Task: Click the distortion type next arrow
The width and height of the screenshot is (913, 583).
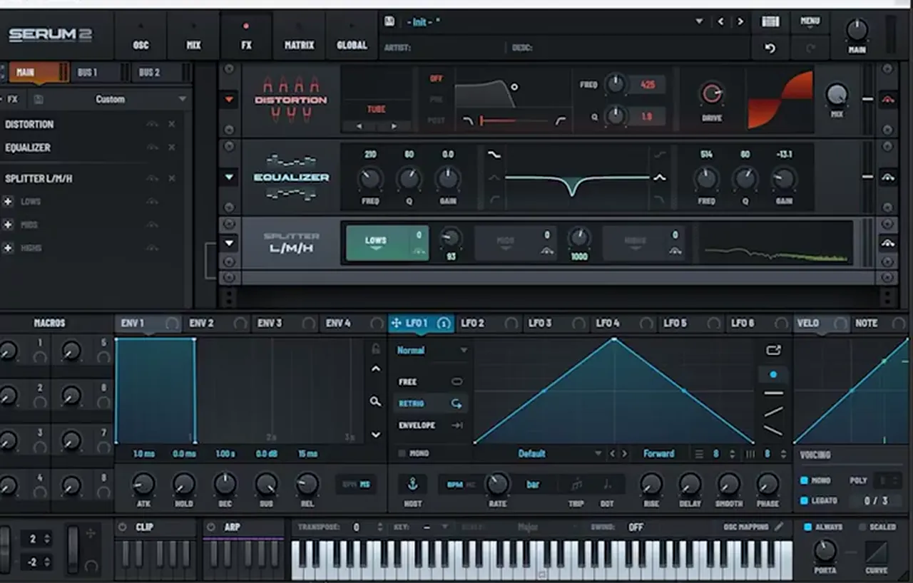Action: [x=394, y=126]
